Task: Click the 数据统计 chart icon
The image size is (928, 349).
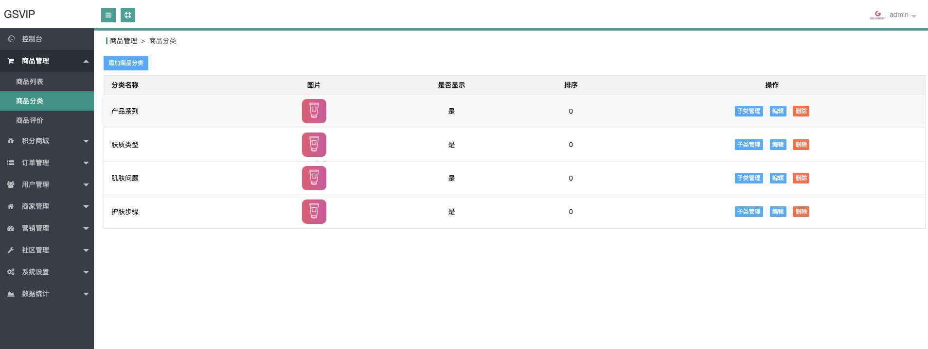Action: click(x=11, y=294)
